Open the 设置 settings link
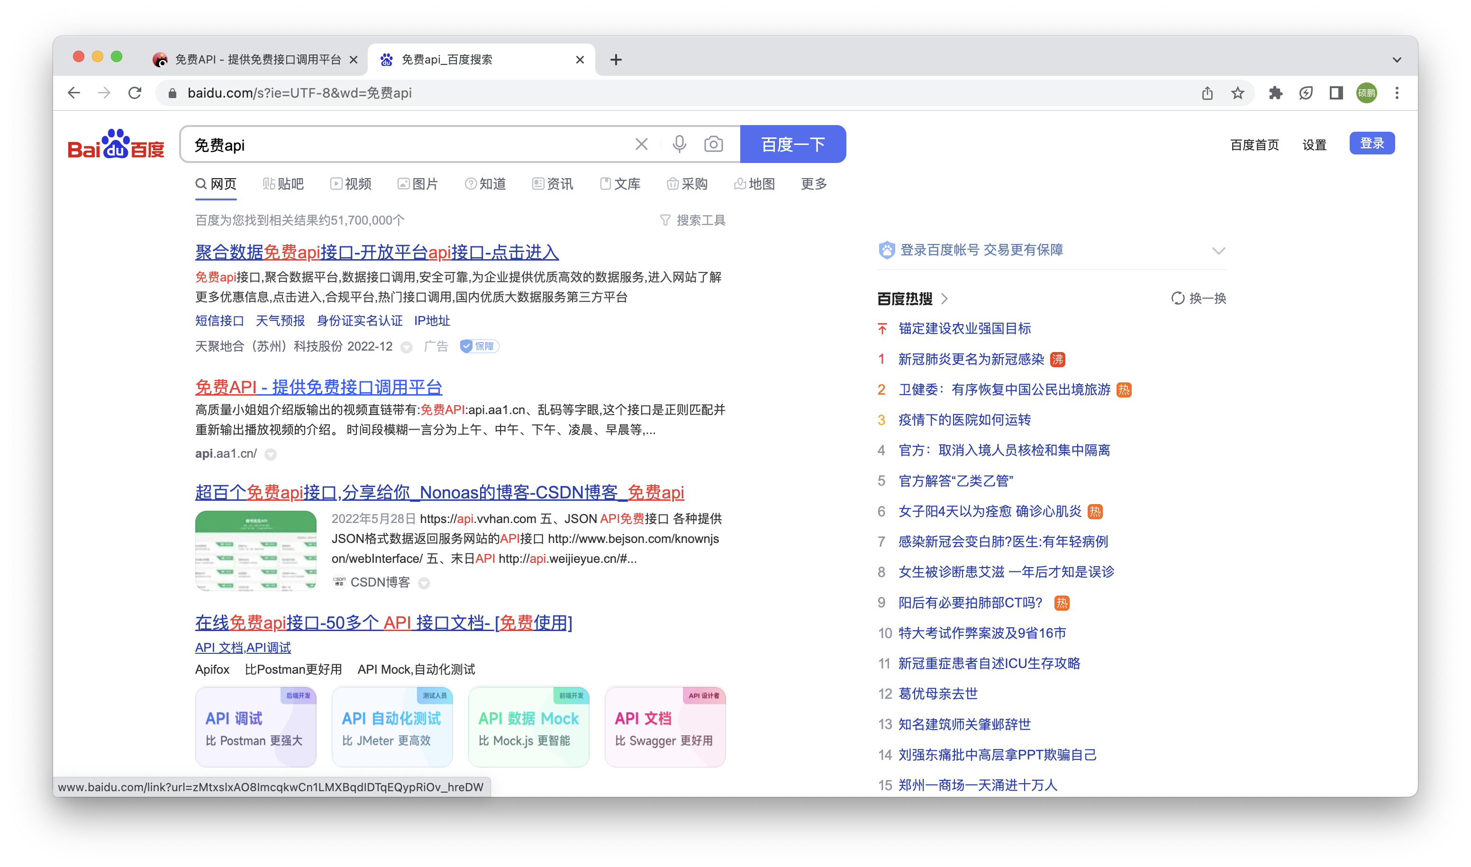 point(1314,145)
